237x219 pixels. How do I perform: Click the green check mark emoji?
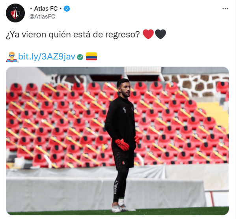[80, 57]
